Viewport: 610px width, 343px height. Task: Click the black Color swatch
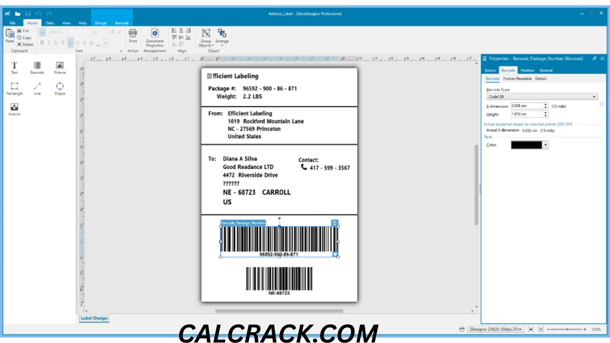click(527, 145)
